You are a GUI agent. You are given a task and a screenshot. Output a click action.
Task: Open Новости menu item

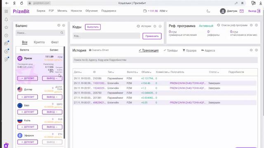(76, 11)
